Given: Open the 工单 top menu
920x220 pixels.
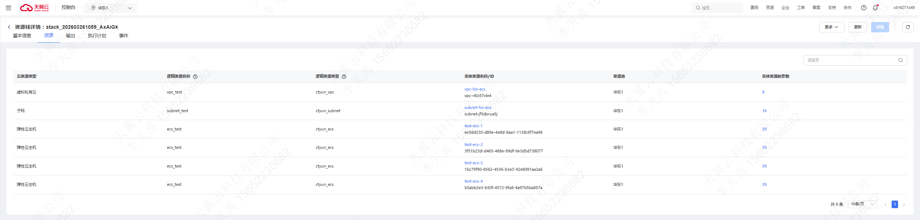Looking at the screenshot, I should (x=801, y=8).
